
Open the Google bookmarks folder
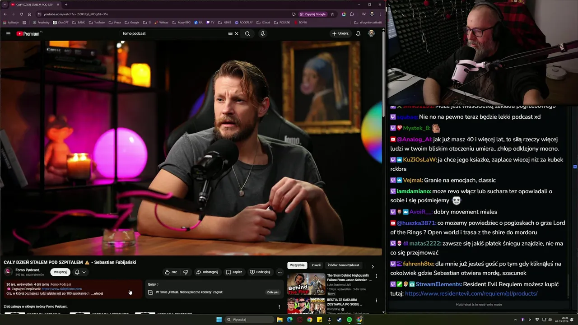click(132, 22)
